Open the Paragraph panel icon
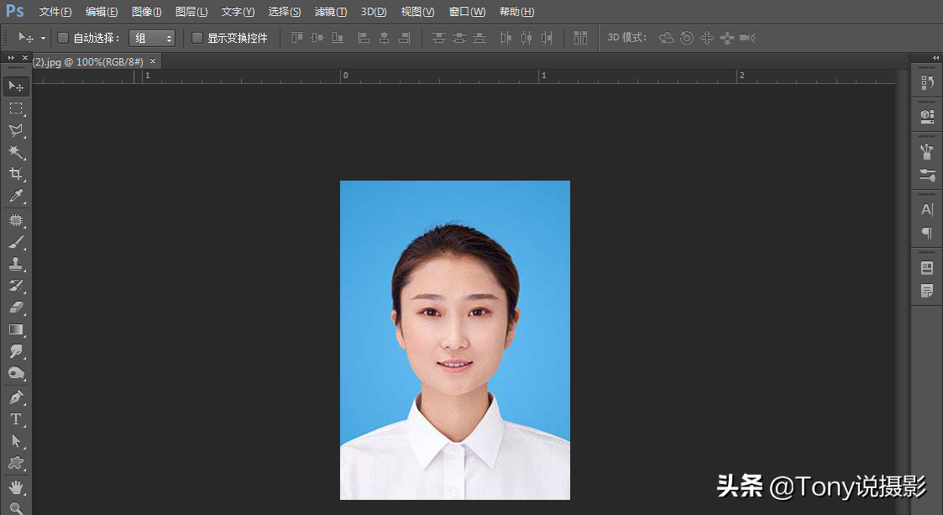 [x=927, y=233]
